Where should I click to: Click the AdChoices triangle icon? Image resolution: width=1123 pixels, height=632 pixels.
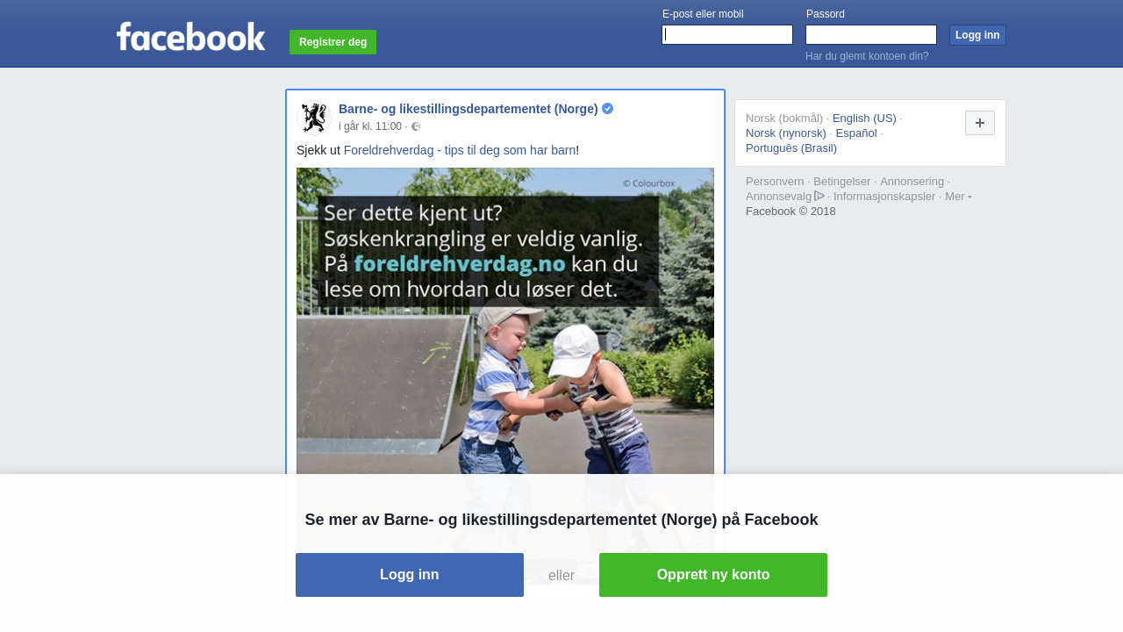819,196
